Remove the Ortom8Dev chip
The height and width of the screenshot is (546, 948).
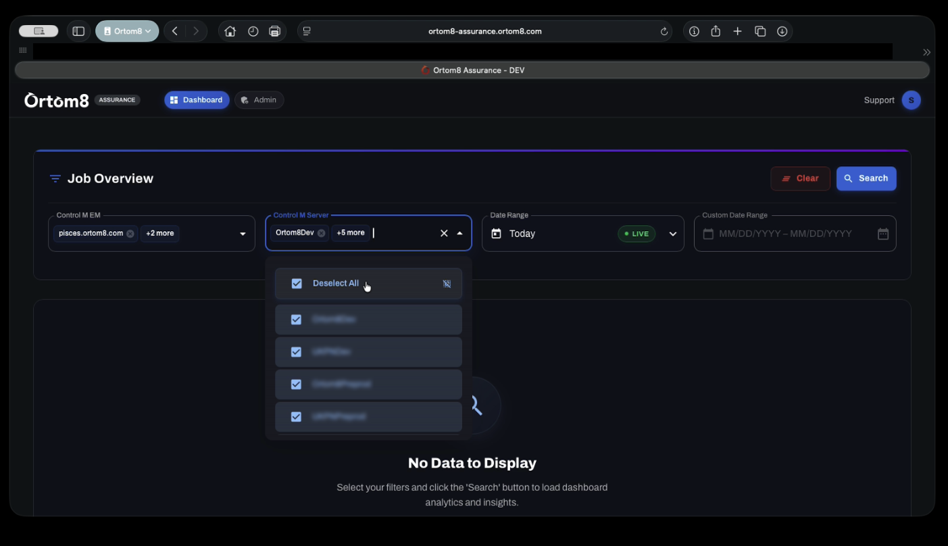[x=322, y=233]
